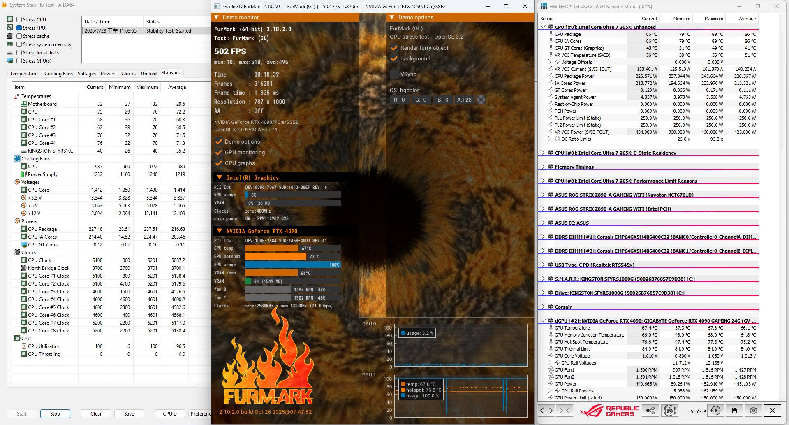Open CPUID from AIDA64
789x425 pixels.
170,414
